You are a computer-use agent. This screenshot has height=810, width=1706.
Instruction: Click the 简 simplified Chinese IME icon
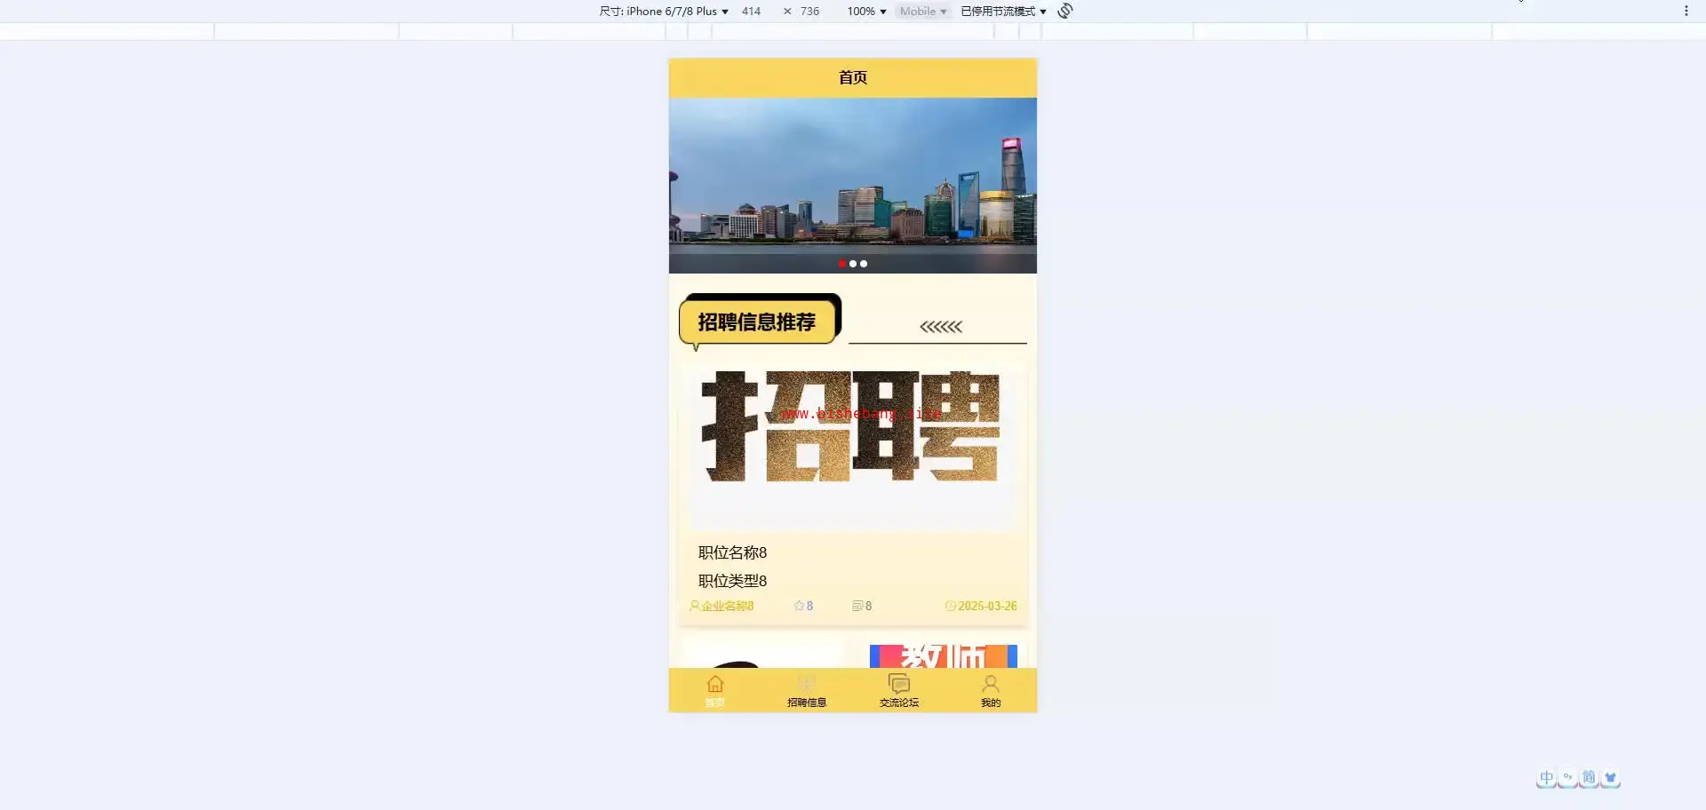tap(1590, 778)
